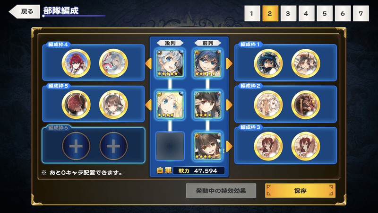Image resolution: width=378 pixels, height=213 pixels.
Task: Select first pale character in 編成枠2
Action: pyautogui.click(x=268, y=105)
